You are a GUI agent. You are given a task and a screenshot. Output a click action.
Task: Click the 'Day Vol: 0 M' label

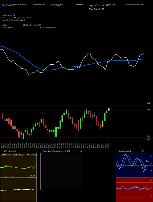(96, 9)
